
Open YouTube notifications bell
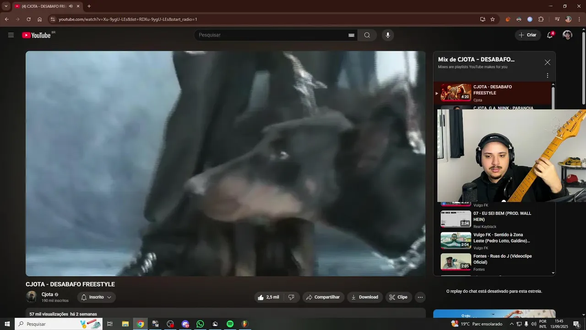tap(550, 35)
